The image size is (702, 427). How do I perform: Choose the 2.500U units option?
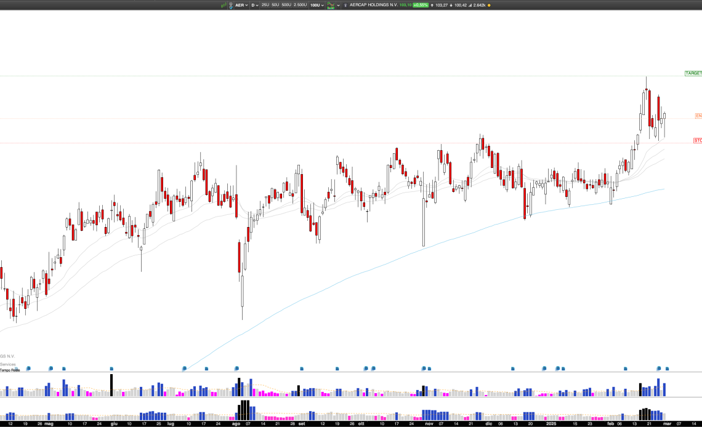click(x=300, y=5)
